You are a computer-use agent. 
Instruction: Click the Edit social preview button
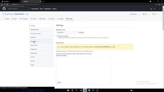[x=59, y=83]
